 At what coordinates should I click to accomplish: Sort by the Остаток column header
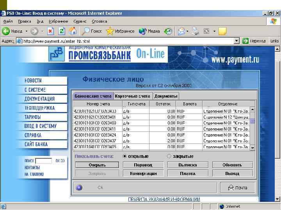[163, 104]
